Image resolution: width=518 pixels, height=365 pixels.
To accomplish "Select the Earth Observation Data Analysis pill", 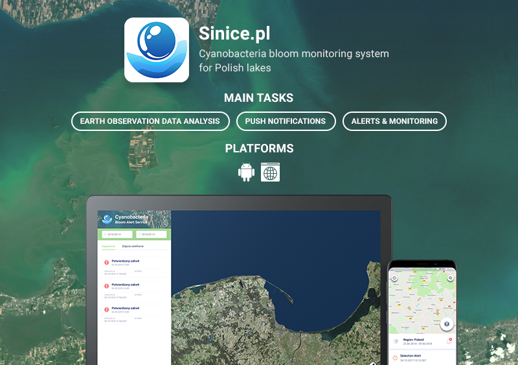I will pyautogui.click(x=150, y=121).
